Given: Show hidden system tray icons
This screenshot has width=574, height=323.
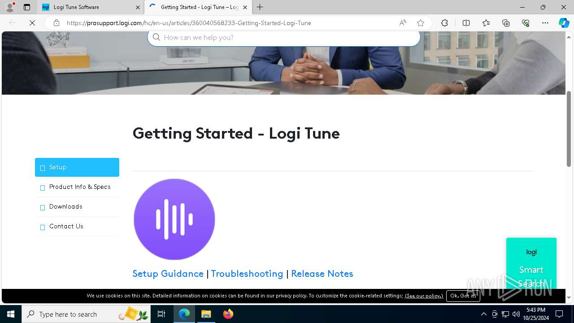Looking at the screenshot, I should [483, 314].
